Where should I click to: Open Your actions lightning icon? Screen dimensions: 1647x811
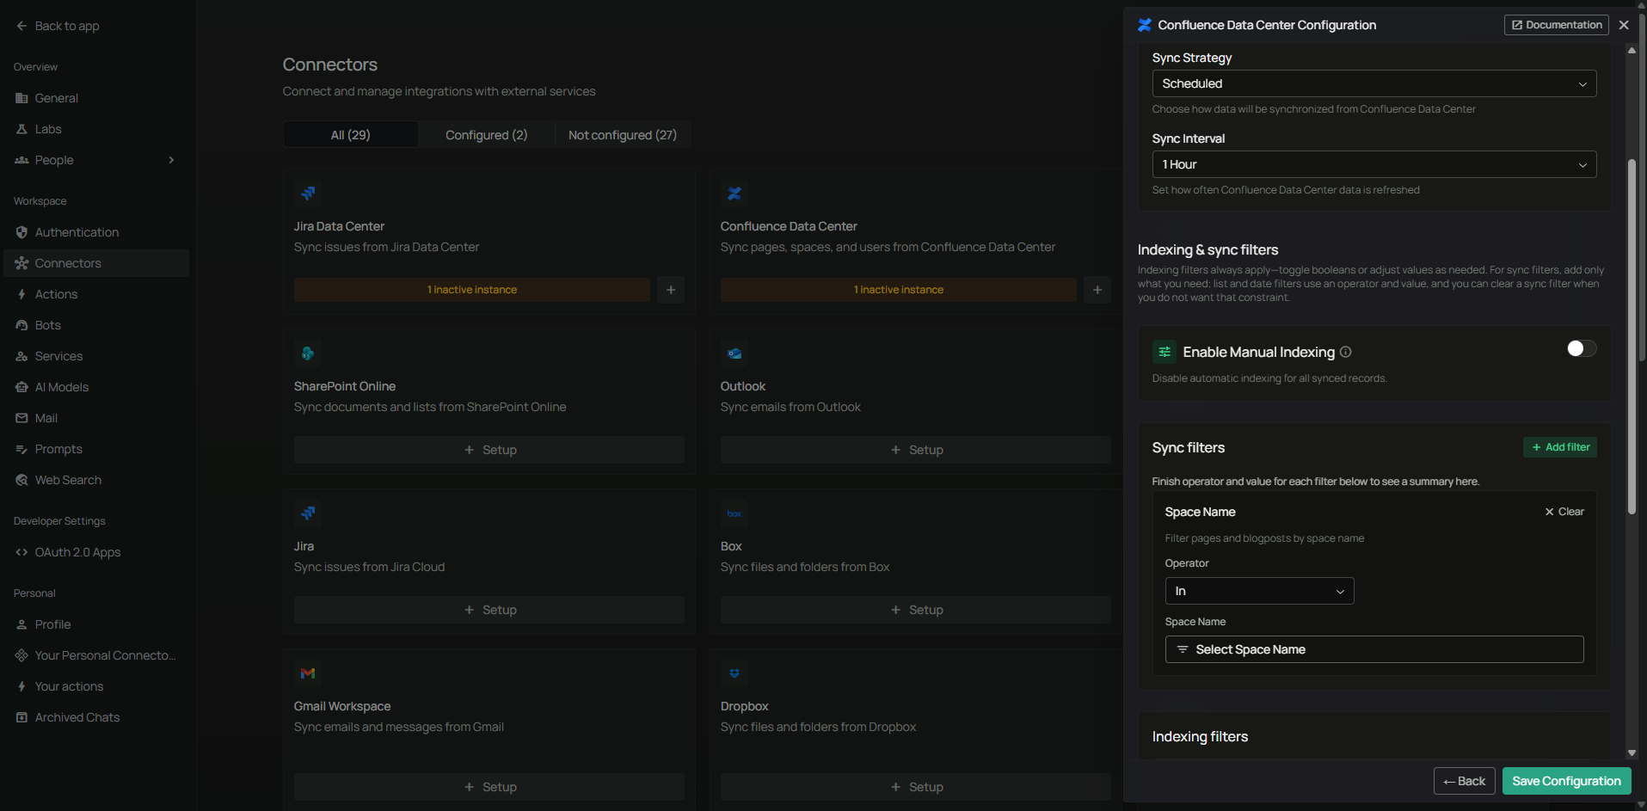point(22,686)
